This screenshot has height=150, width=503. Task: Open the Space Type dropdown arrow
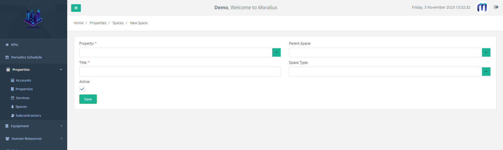tap(486, 72)
